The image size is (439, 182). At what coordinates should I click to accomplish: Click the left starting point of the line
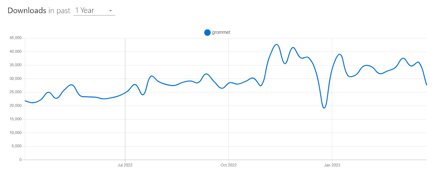coord(25,101)
